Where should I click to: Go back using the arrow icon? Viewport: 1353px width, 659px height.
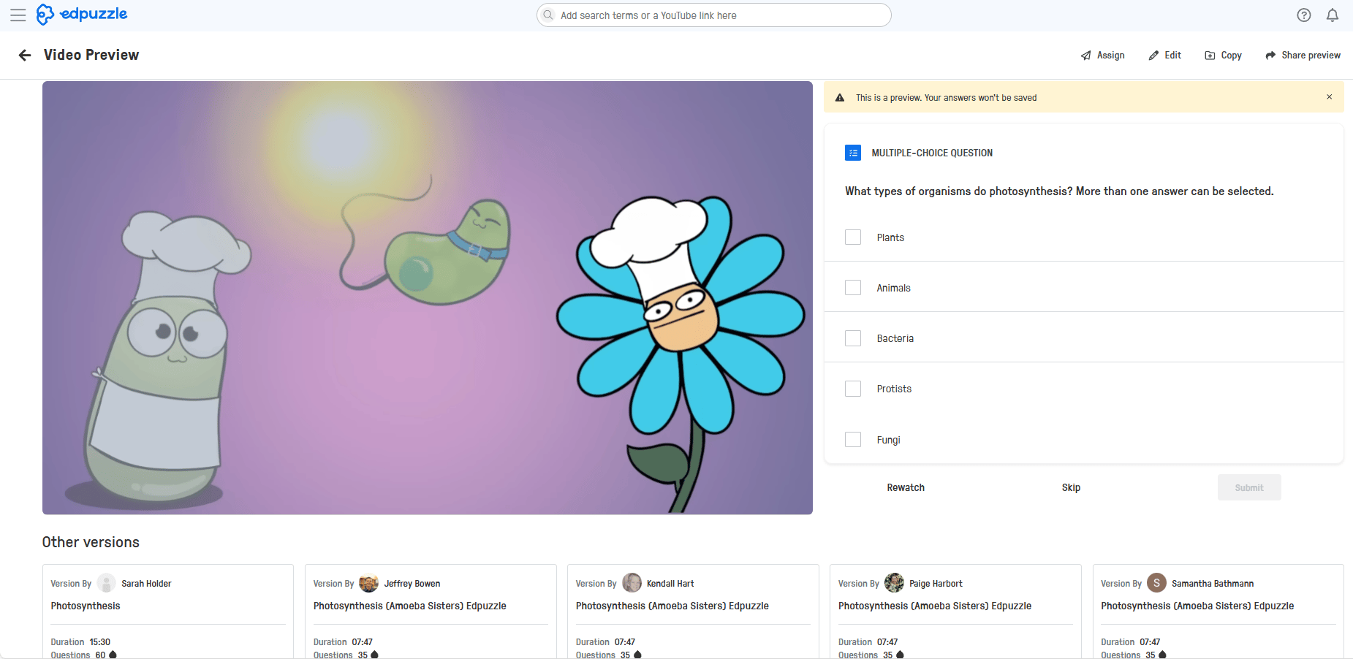(25, 55)
